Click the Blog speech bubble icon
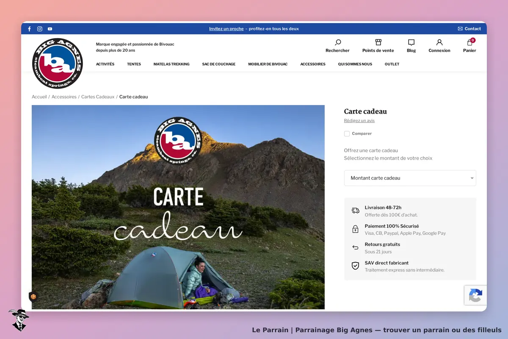The width and height of the screenshot is (508, 339). [411, 42]
